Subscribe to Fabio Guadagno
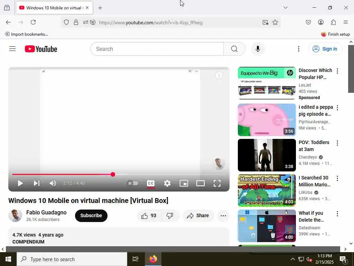 (91, 215)
